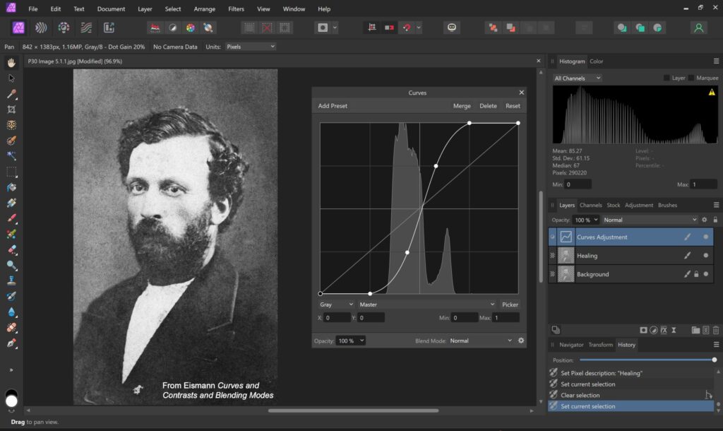Image resolution: width=723 pixels, height=431 pixels.
Task: Open the Filters menu
Action: coord(236,9)
